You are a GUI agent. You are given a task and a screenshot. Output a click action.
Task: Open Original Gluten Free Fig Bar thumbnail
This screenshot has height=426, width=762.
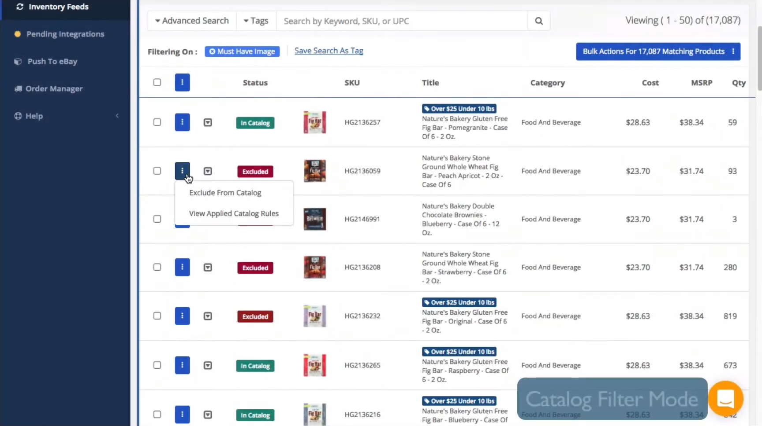tap(315, 316)
